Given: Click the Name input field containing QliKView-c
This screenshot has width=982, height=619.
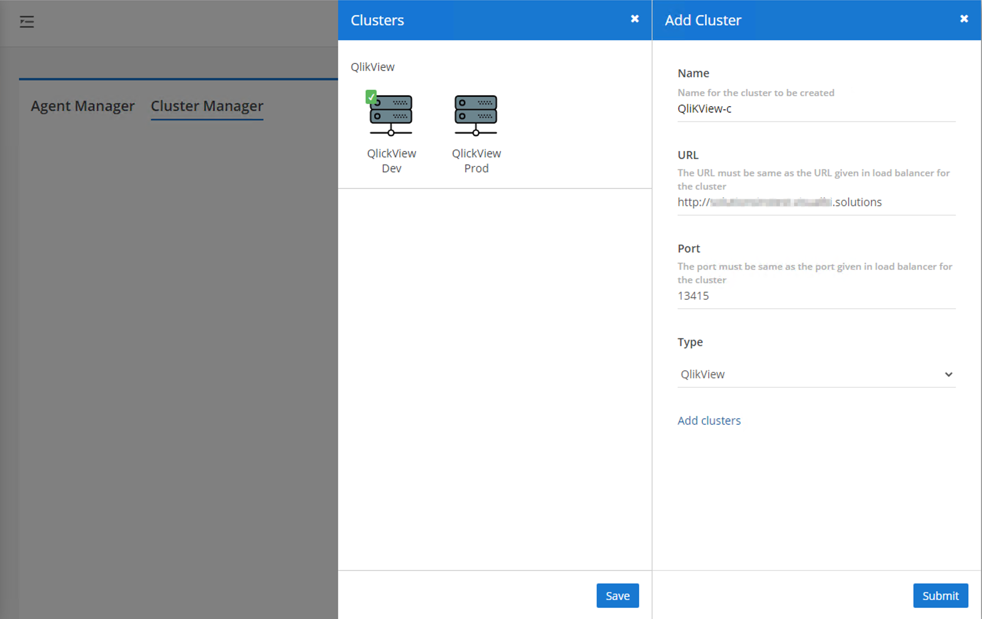Looking at the screenshot, I should pyautogui.click(x=816, y=109).
